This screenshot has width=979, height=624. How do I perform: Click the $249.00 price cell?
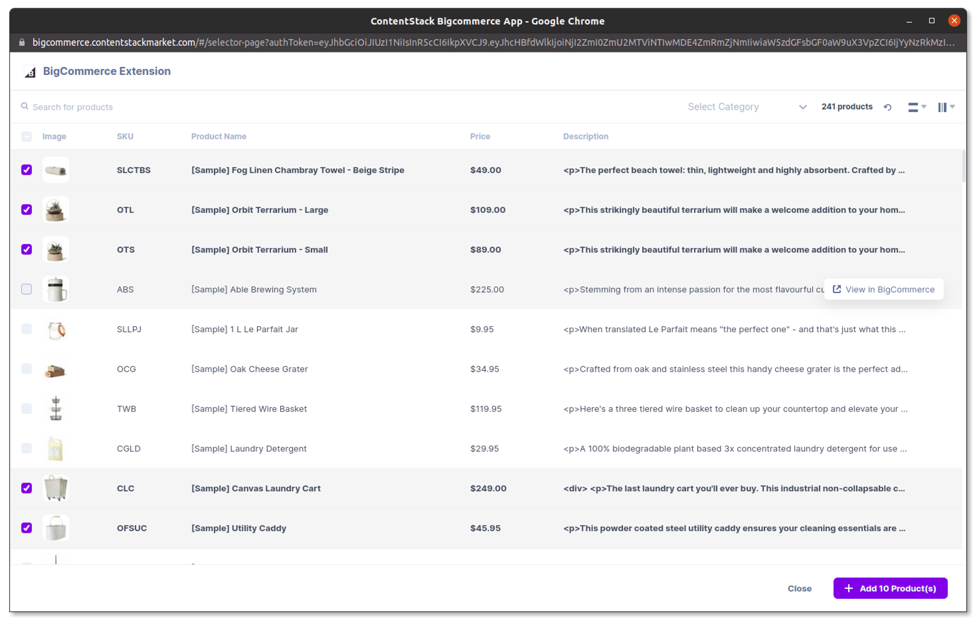coord(488,488)
